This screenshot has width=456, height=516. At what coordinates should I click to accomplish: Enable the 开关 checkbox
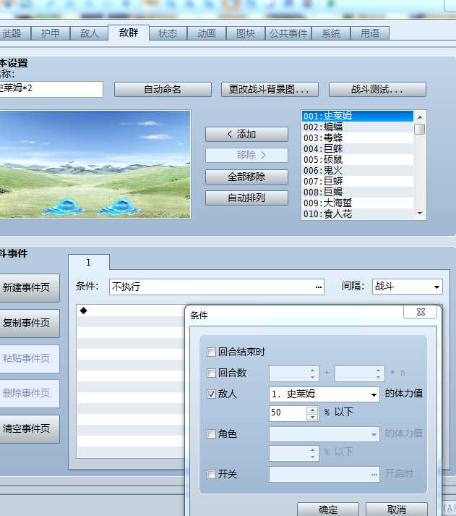[x=211, y=474]
